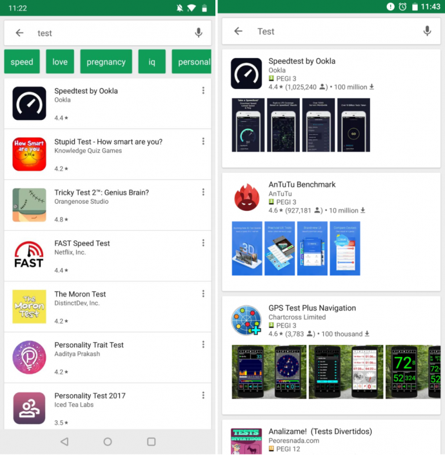Open overflow menu for Personality Test 2017

click(x=203, y=395)
